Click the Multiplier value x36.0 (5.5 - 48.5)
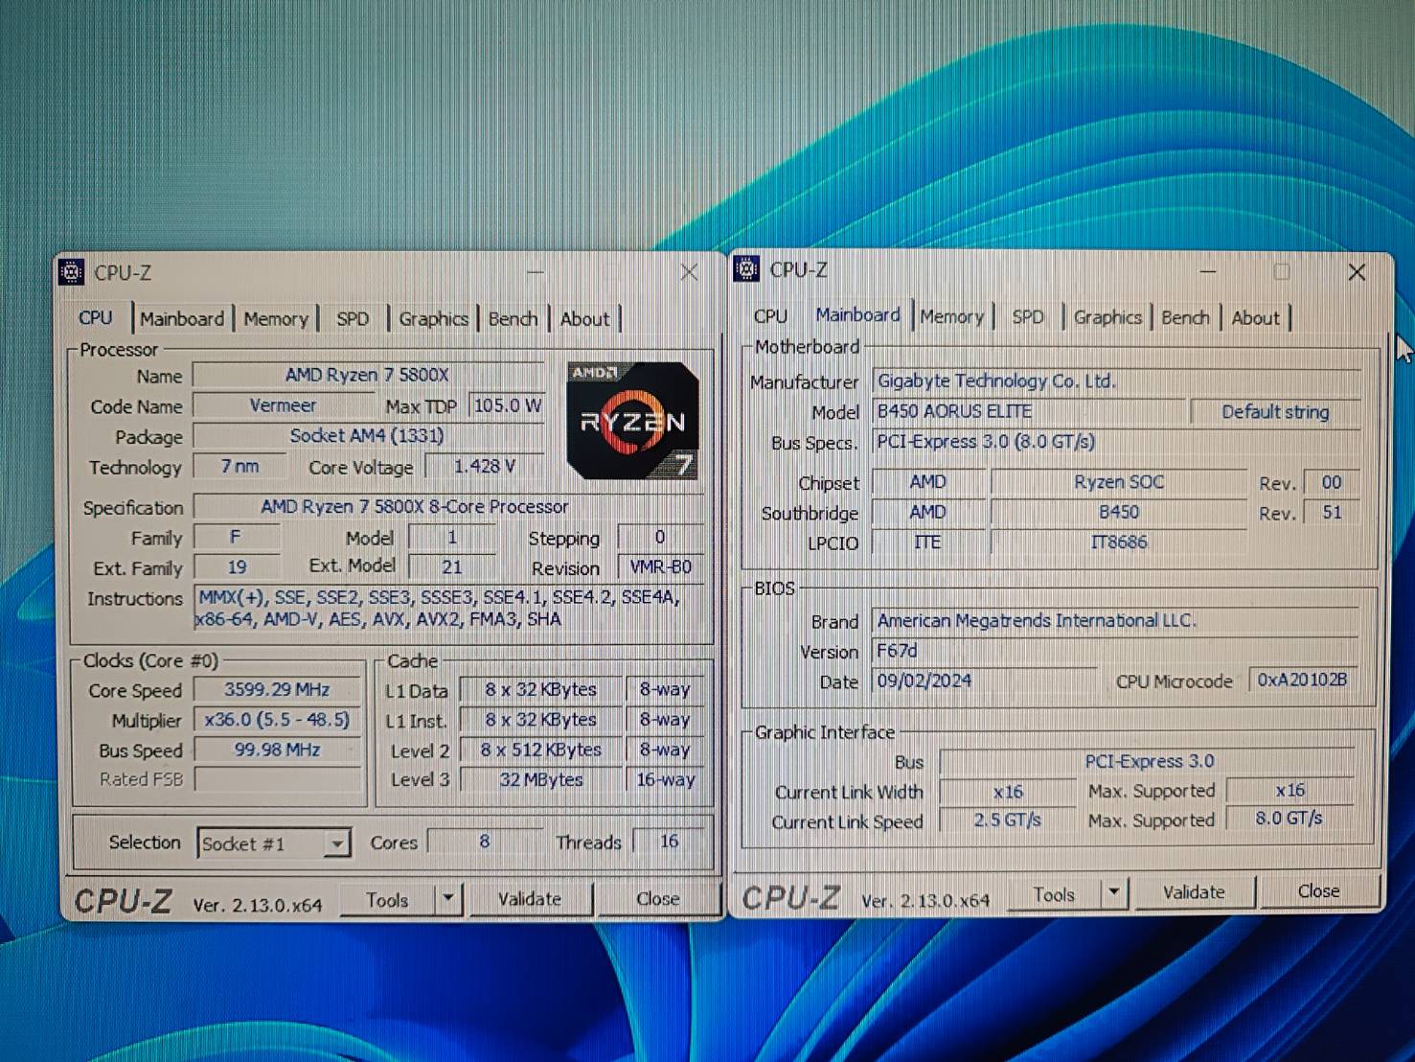 coord(277,720)
